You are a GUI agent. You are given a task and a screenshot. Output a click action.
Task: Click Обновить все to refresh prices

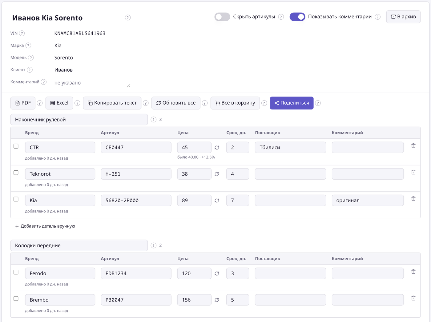pyautogui.click(x=176, y=103)
